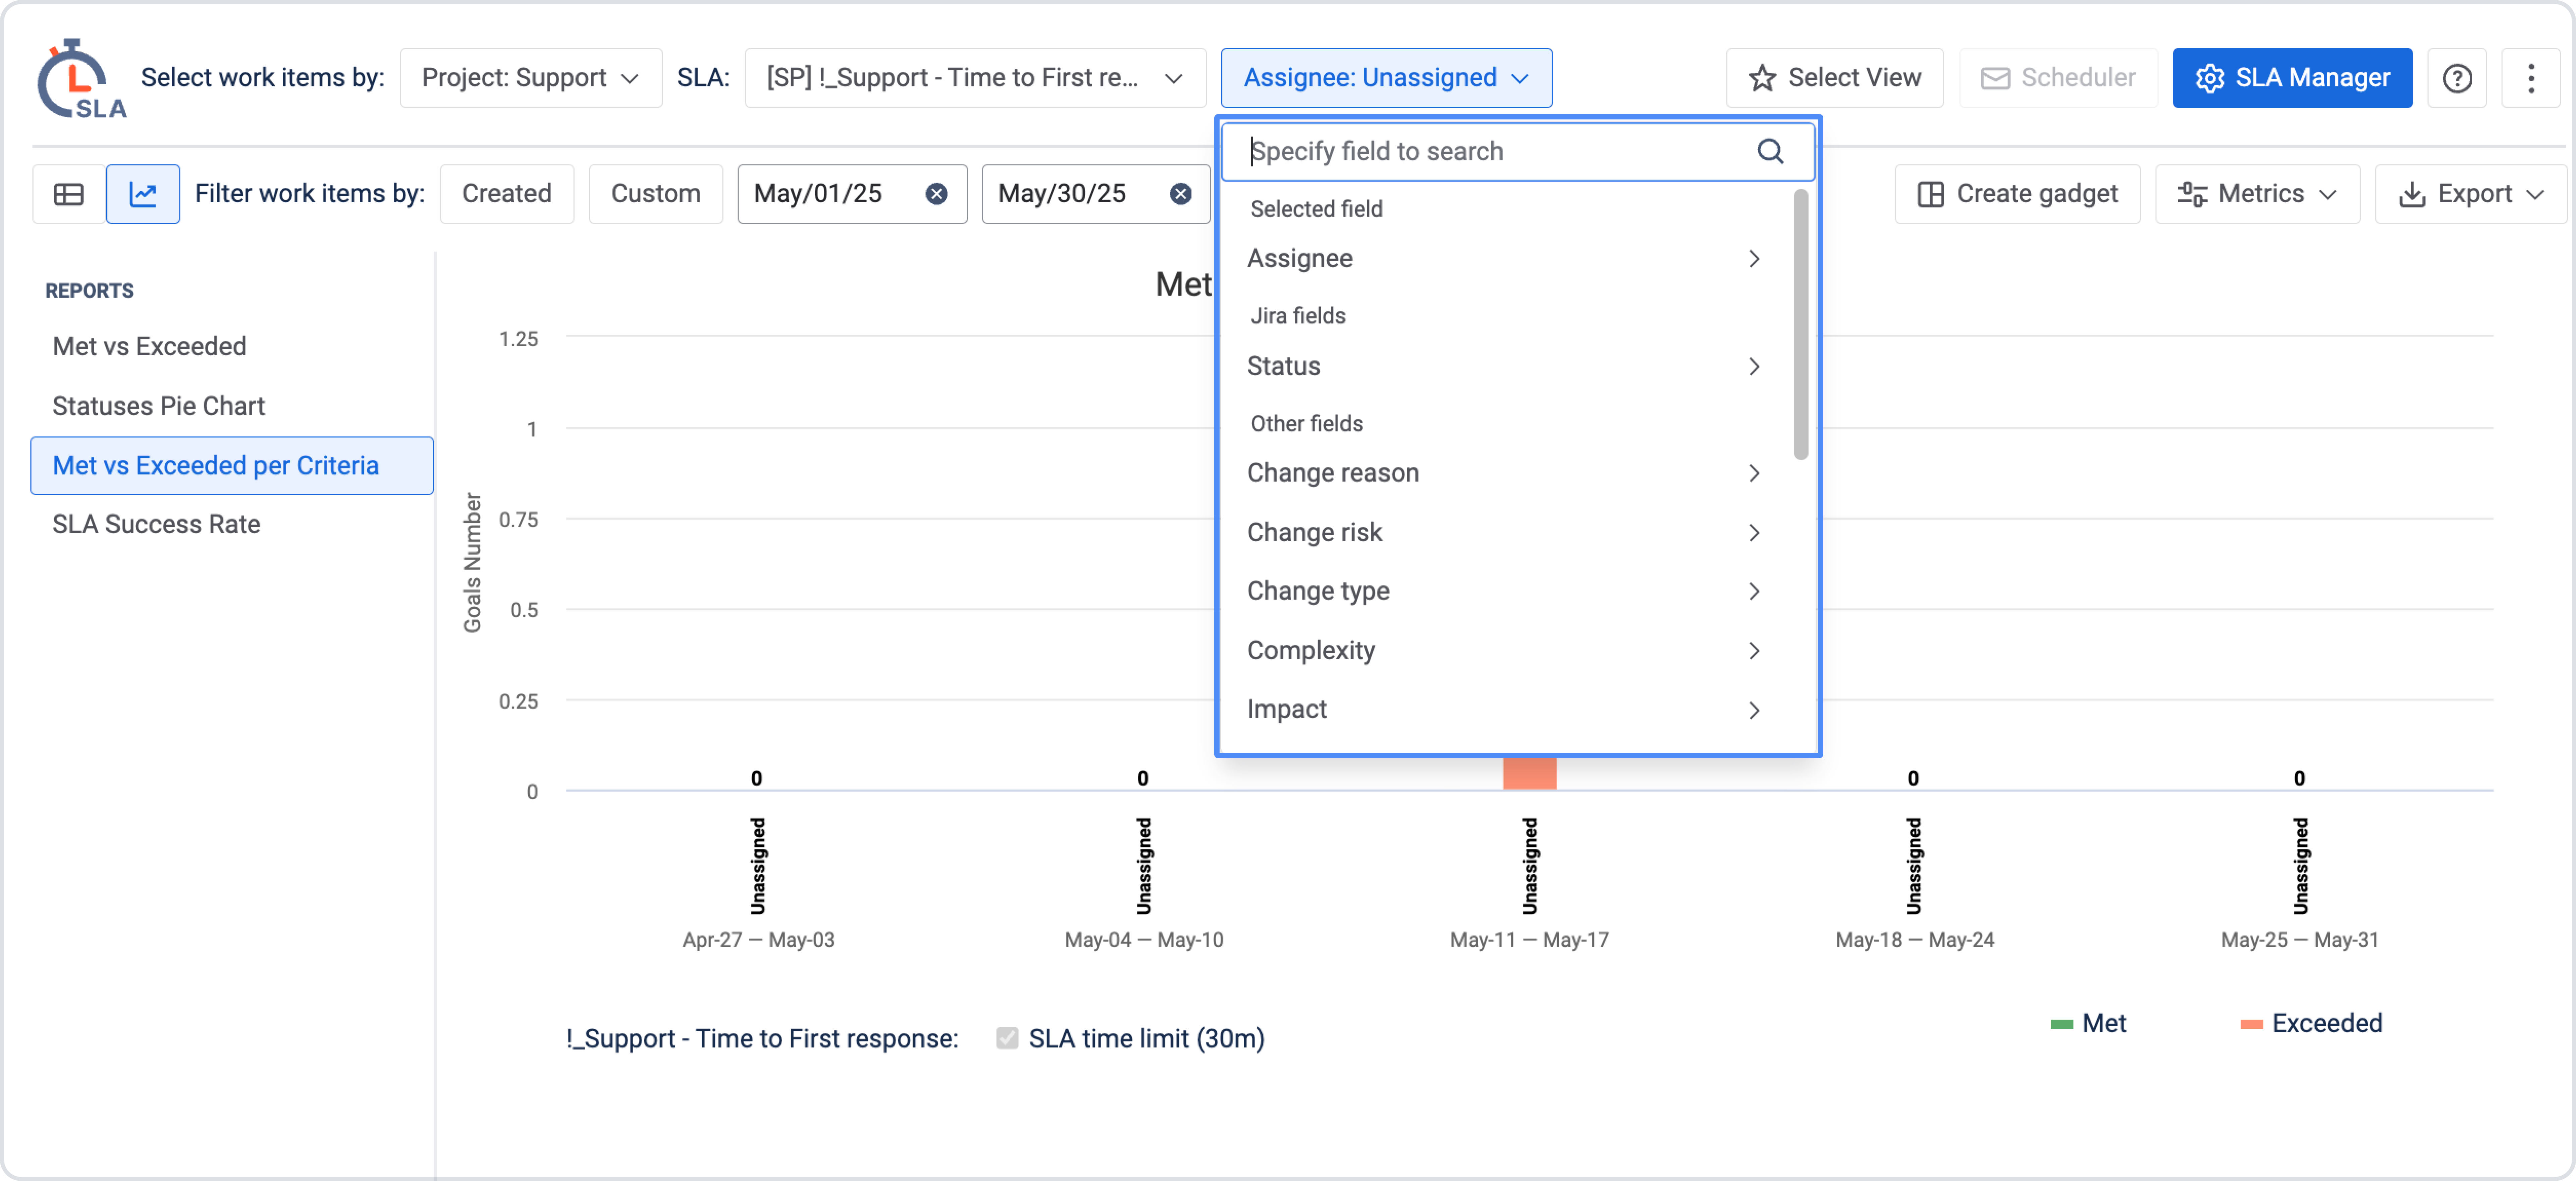Toggle SLA time limit (30m) checkbox
Image resolution: width=2576 pixels, height=1181 pixels.
[x=1007, y=1039]
